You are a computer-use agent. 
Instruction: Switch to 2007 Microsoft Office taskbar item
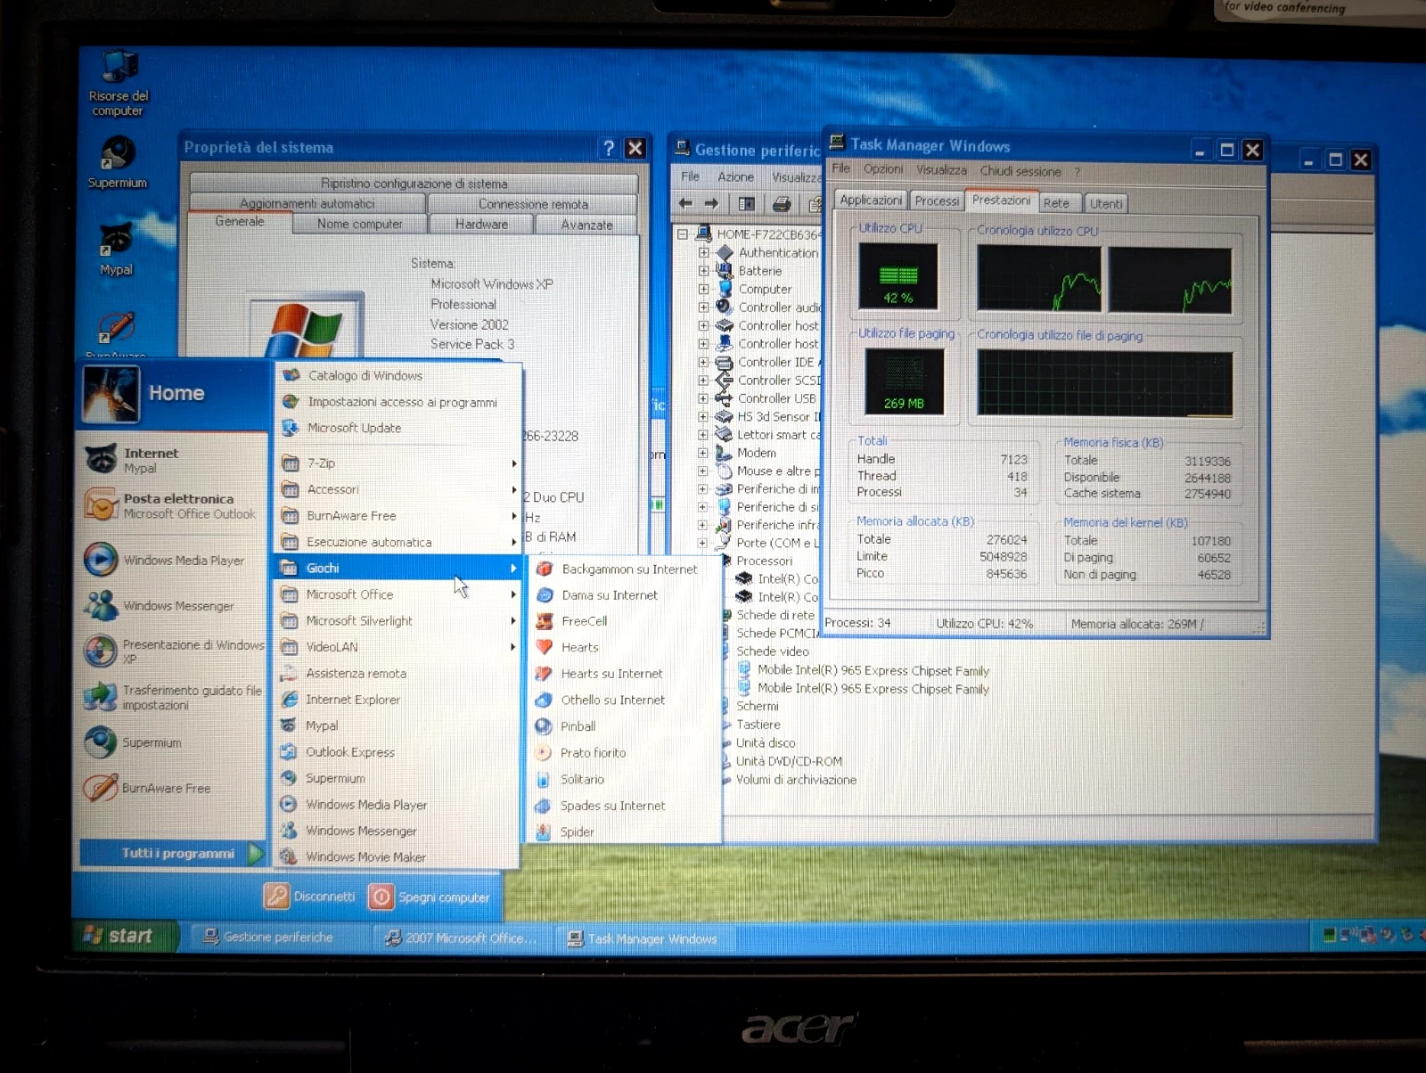(x=462, y=938)
